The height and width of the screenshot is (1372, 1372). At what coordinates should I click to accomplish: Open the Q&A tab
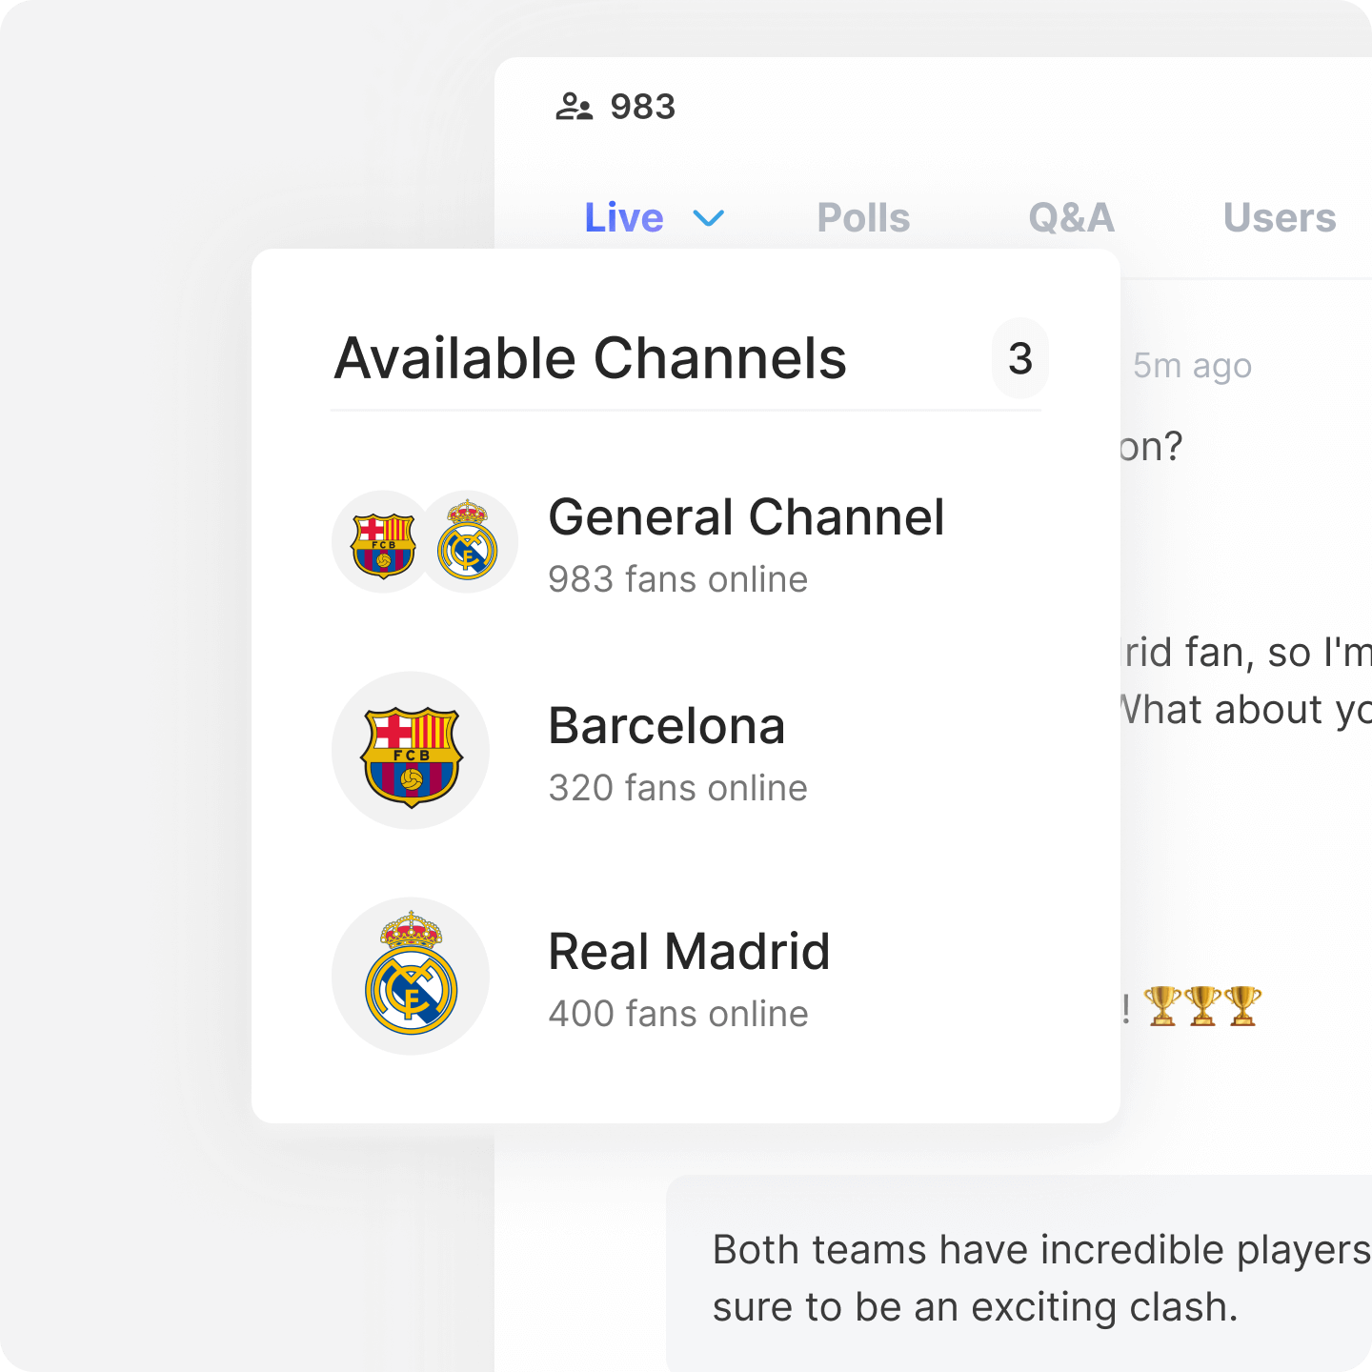coord(1071,218)
